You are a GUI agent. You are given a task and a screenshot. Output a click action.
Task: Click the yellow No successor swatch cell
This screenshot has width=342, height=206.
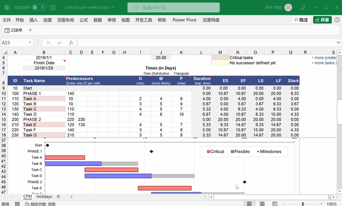(220, 63)
